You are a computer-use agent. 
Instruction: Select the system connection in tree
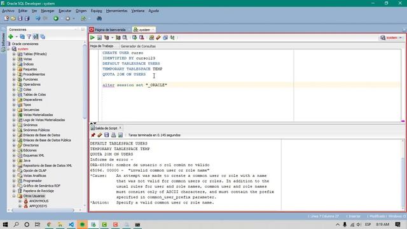click(23, 49)
